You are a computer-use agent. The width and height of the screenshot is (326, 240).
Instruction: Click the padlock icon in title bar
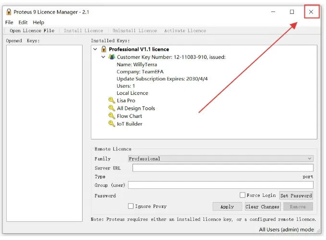pos(9,12)
